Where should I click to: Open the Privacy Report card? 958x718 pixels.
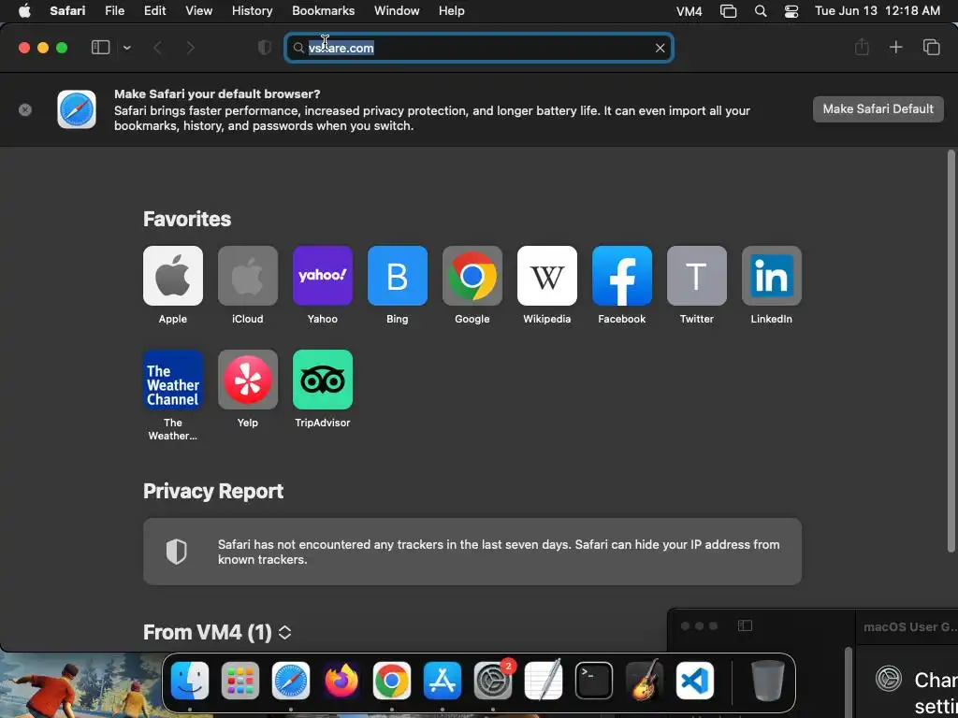pos(472,552)
